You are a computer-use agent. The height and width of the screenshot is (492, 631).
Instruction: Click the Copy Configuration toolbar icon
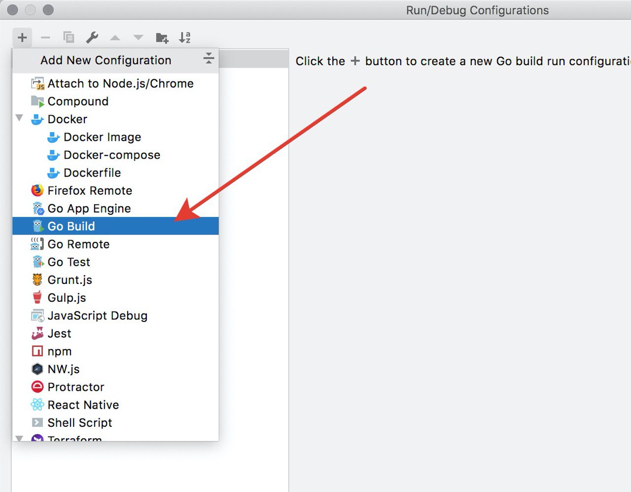click(x=69, y=37)
